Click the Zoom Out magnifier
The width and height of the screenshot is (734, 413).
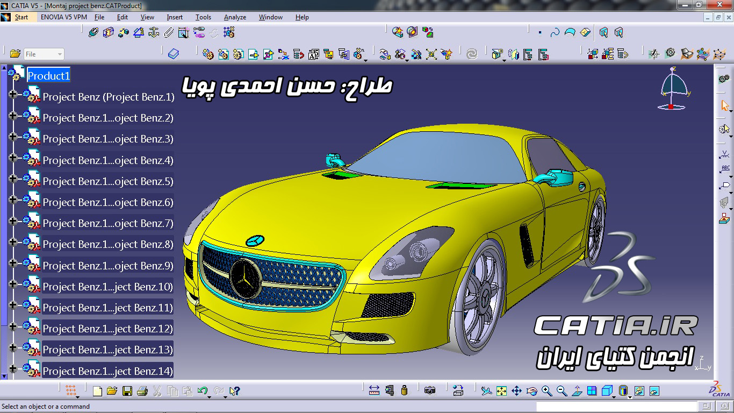(562, 391)
